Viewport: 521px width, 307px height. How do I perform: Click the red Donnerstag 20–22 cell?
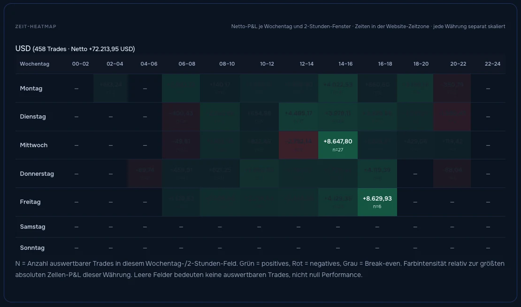(x=452, y=173)
